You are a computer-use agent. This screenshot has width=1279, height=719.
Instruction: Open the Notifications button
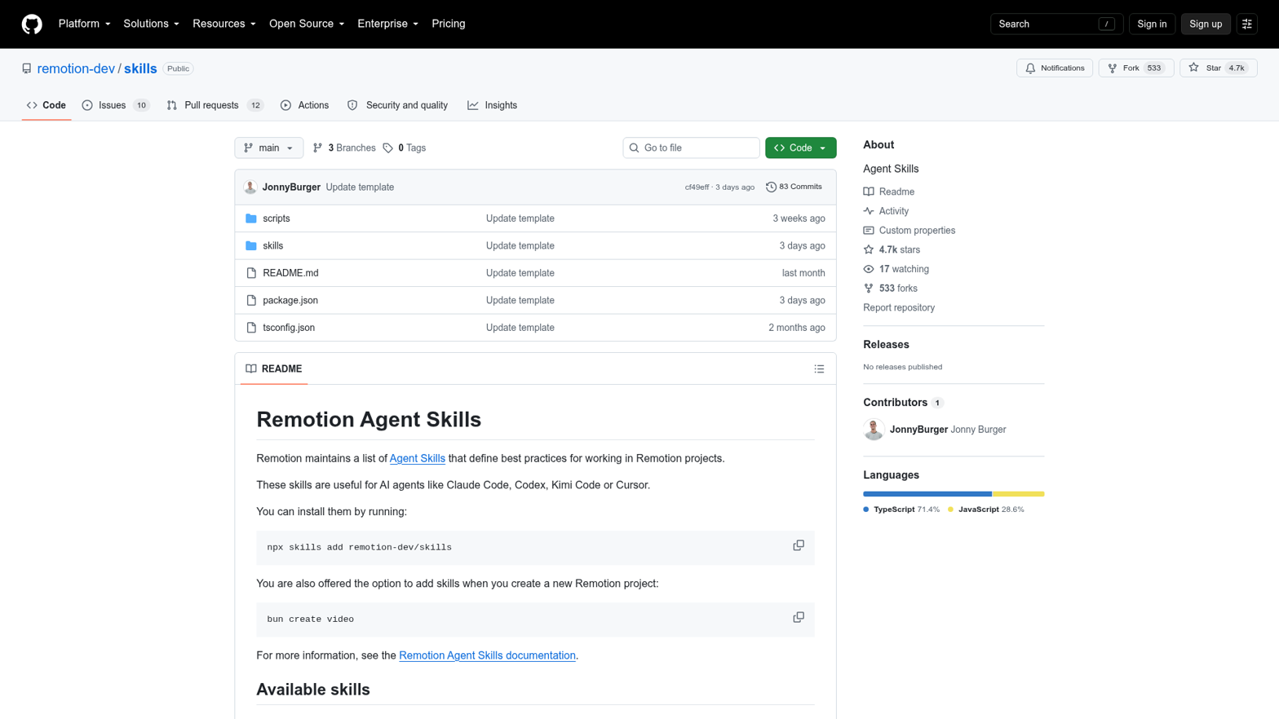click(x=1054, y=68)
